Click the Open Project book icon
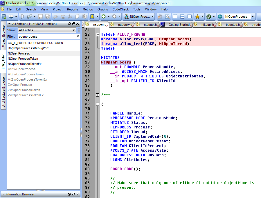The width and height of the screenshot is (261, 198). click(11, 17)
